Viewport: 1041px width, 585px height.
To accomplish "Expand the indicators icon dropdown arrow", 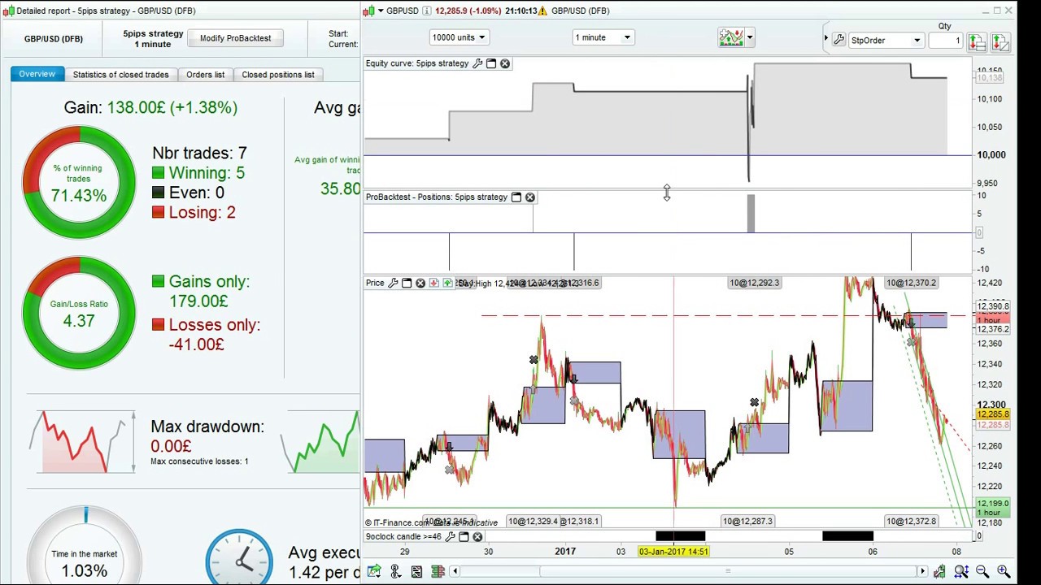I will pos(750,37).
